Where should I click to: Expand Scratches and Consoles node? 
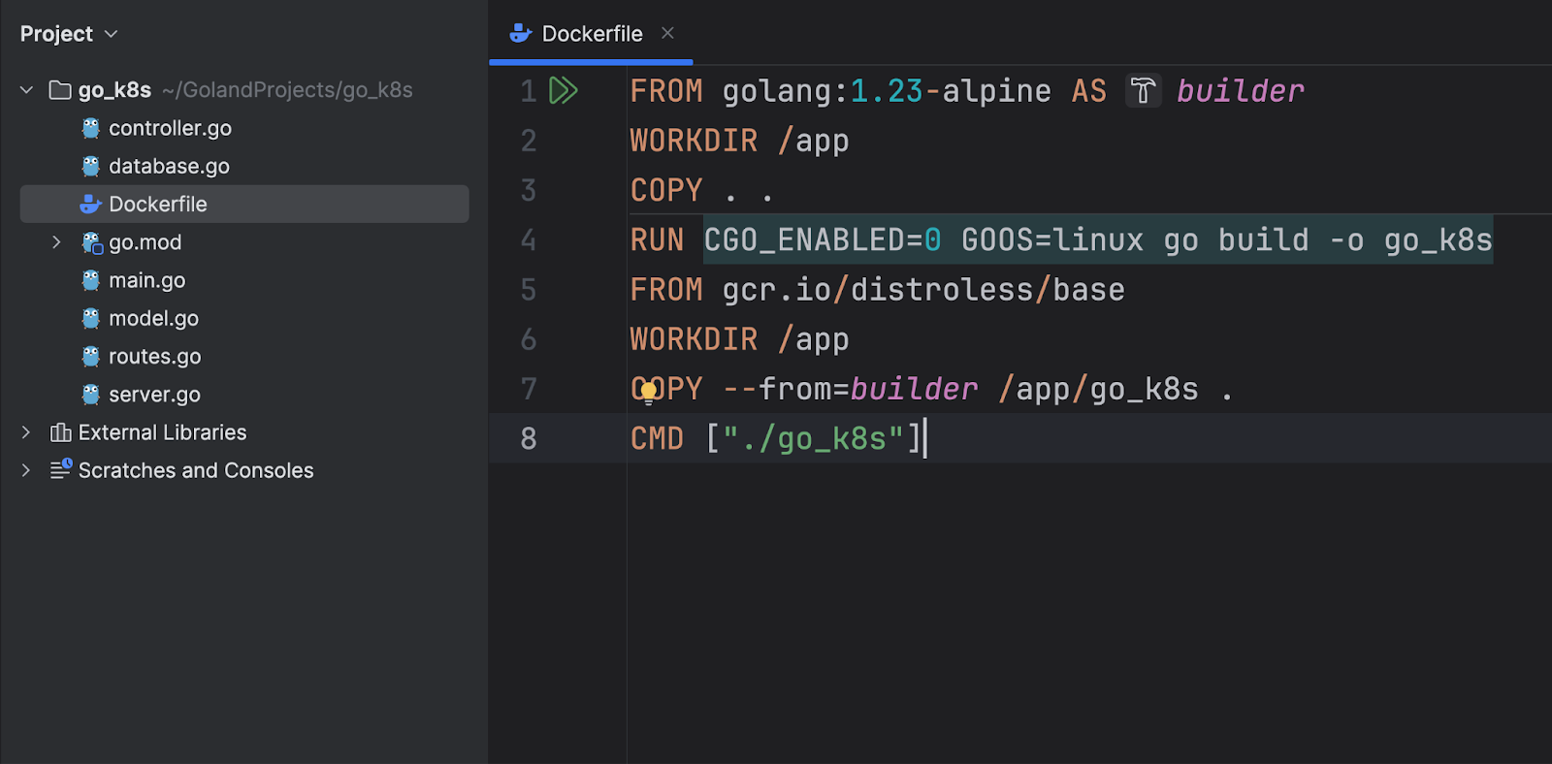(x=27, y=470)
